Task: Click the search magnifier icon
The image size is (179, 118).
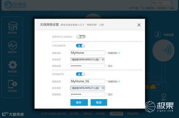Action: (x=172, y=3)
